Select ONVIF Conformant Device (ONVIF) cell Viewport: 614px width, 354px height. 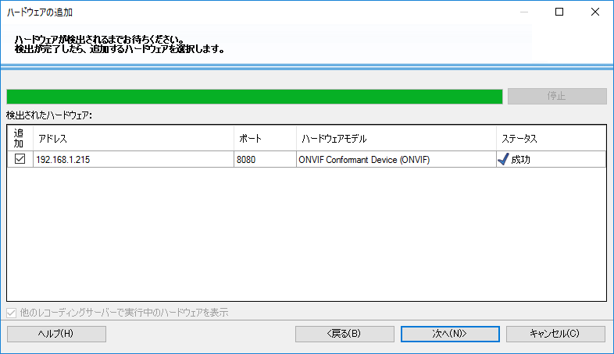point(396,159)
